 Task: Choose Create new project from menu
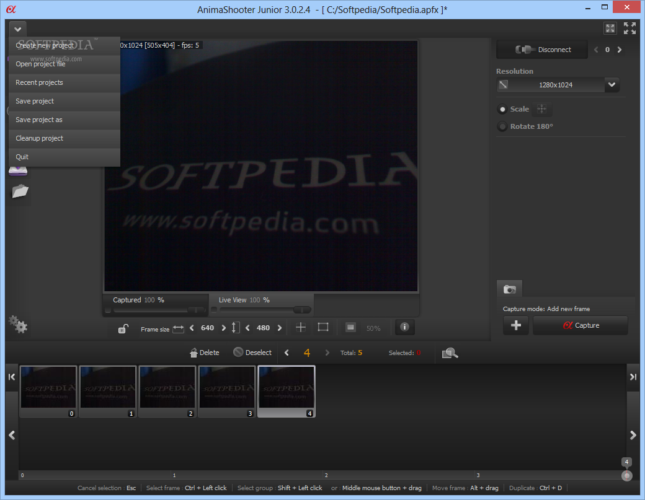coord(64,46)
